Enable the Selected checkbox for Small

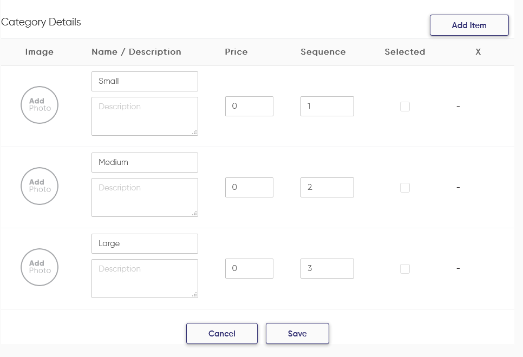405,106
